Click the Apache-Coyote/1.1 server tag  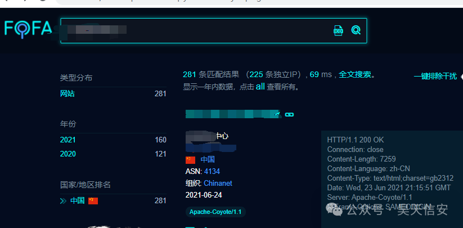tap(215, 212)
